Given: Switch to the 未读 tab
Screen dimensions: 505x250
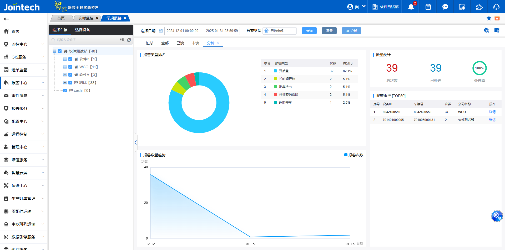Looking at the screenshot, I should tap(195, 43).
